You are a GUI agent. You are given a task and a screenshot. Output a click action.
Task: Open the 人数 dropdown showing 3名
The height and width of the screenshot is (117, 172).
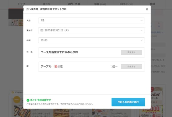click(91, 21)
